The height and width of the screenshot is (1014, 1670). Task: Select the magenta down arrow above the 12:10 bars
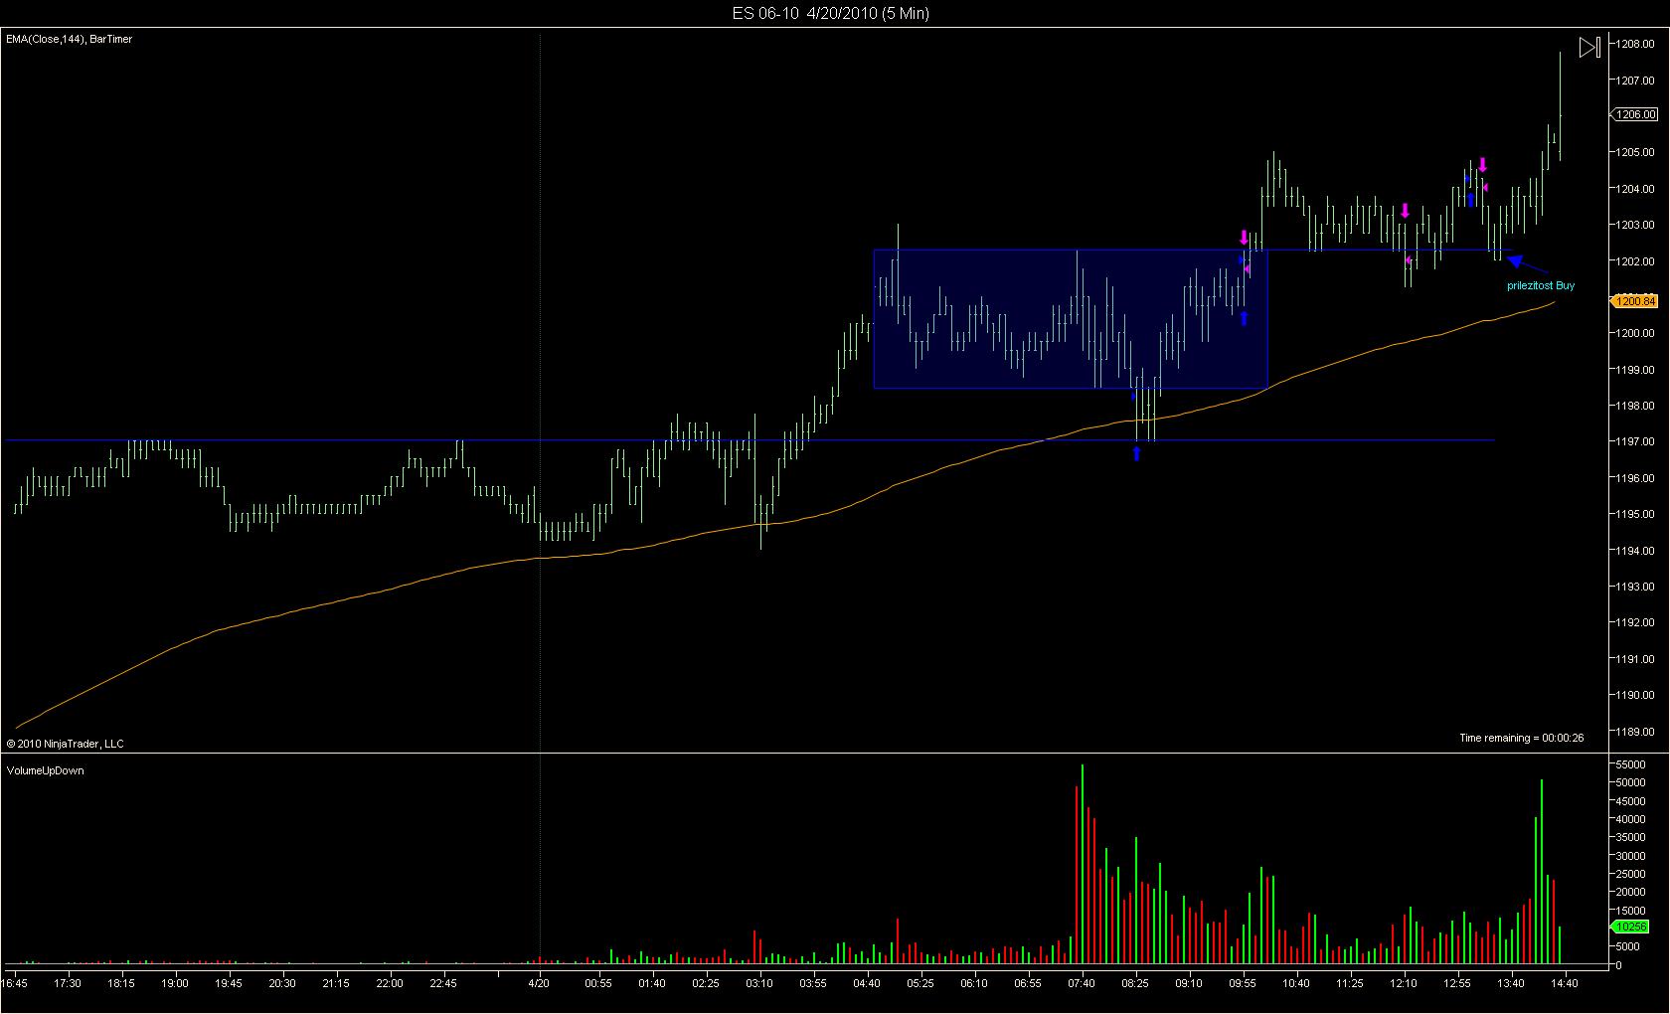coord(1406,211)
